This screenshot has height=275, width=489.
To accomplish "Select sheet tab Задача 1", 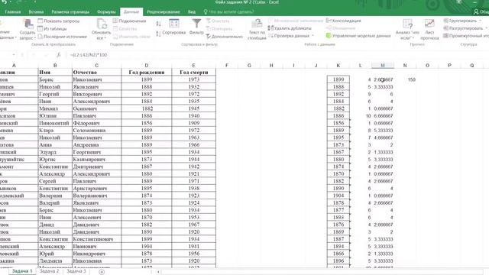I will click(x=22, y=271).
